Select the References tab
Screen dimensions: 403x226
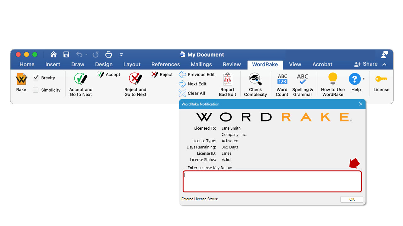pos(166,64)
